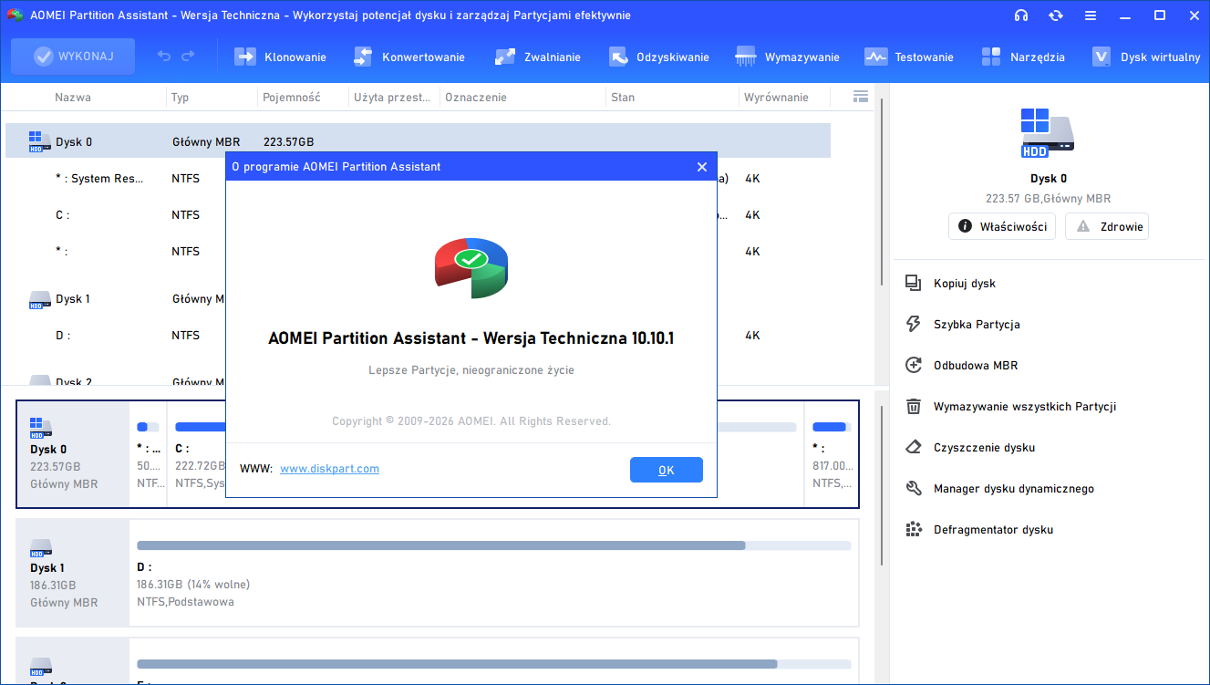Select the Dysk 0 row in the list
This screenshot has width=1210, height=685.
(418, 141)
